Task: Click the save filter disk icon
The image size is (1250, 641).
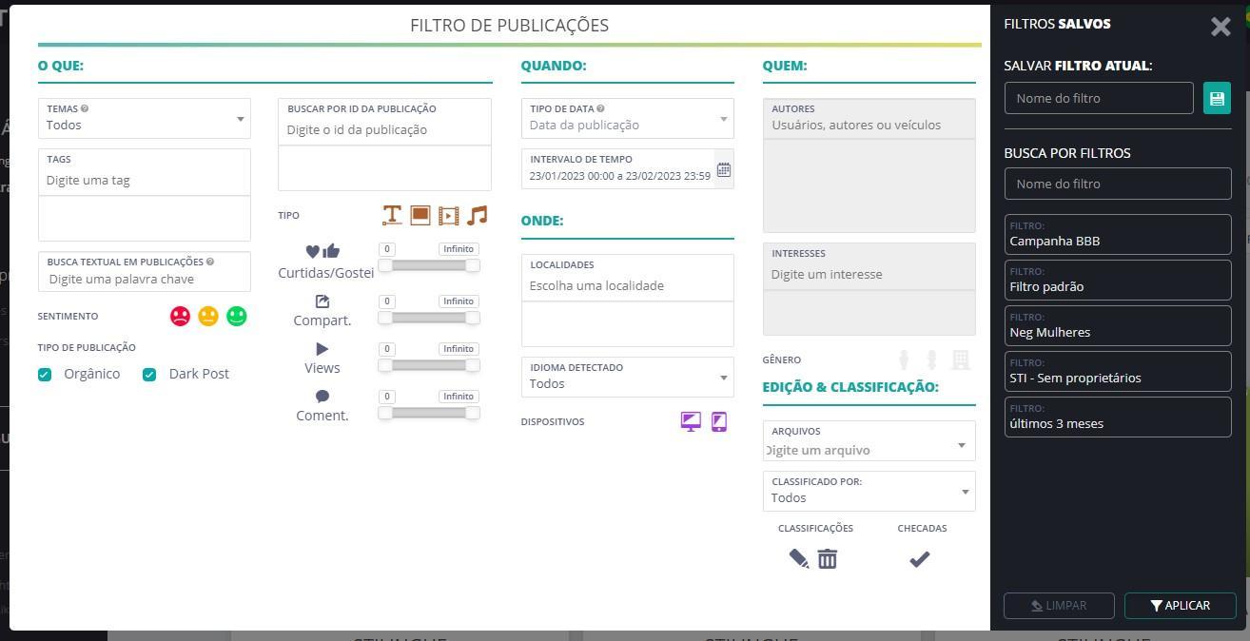Action: click(1217, 98)
